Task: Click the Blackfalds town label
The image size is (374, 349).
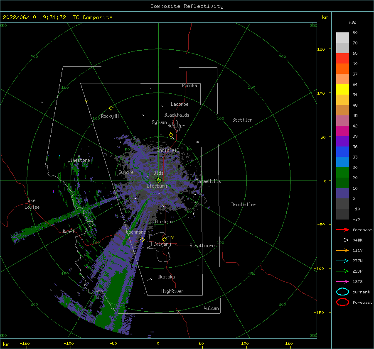Action: [177, 115]
